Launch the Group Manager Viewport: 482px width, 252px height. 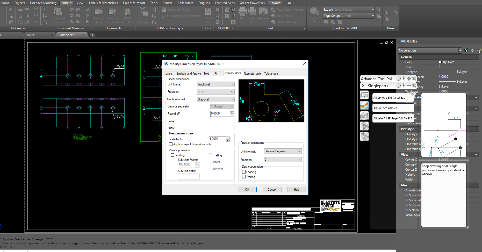click(143, 15)
